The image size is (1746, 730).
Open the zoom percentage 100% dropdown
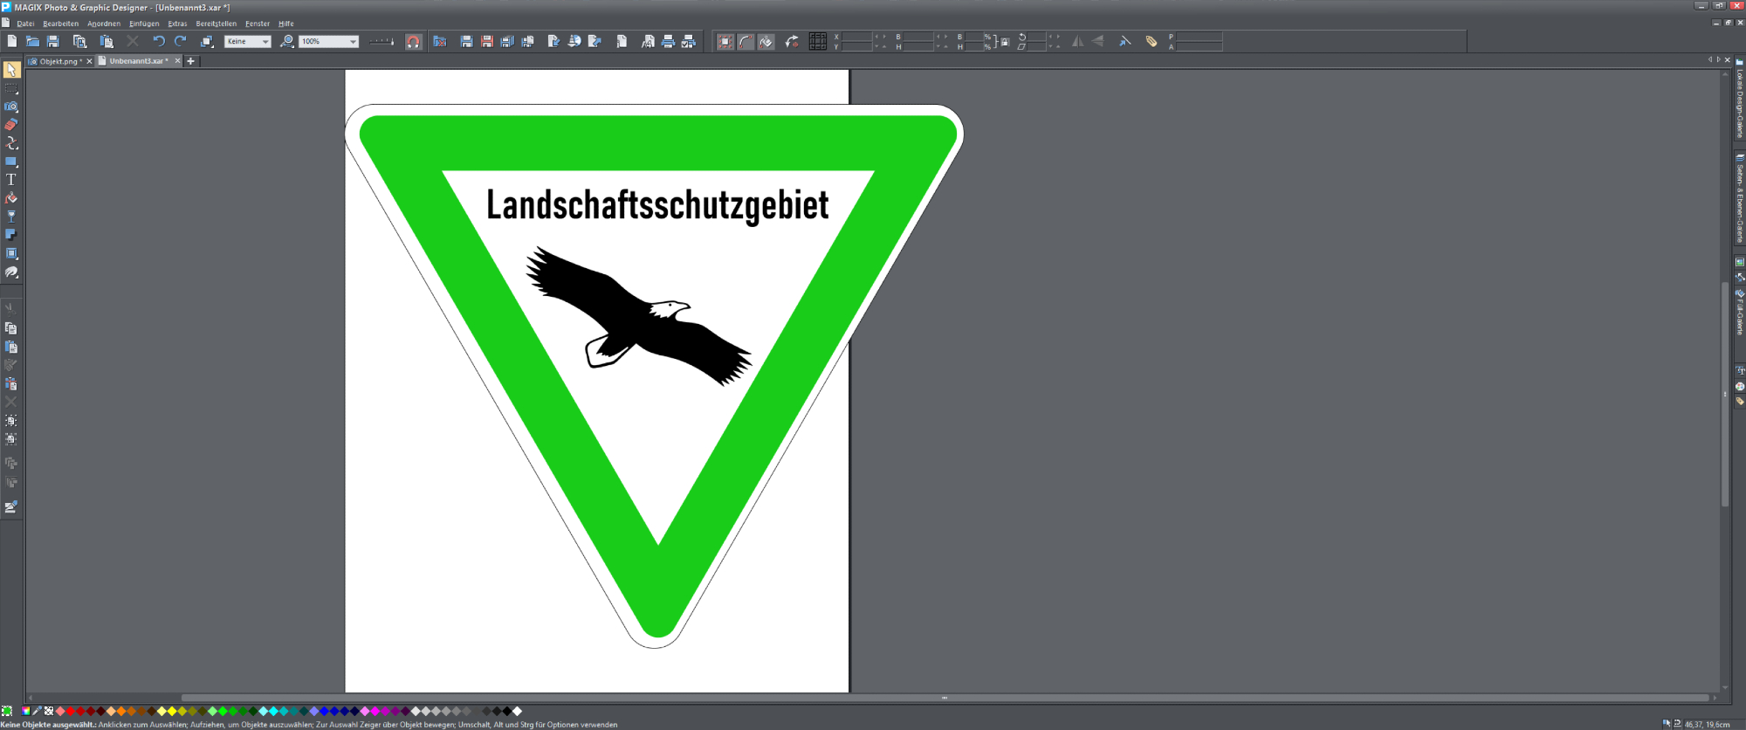(353, 41)
